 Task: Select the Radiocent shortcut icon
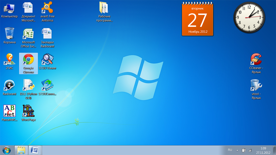point(9,88)
